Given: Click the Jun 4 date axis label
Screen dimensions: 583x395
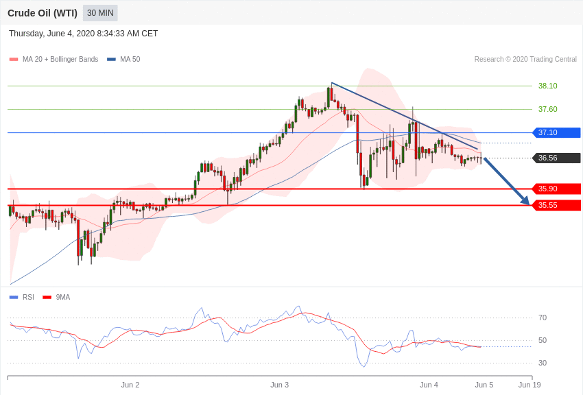Looking at the screenshot, I should [429, 385].
